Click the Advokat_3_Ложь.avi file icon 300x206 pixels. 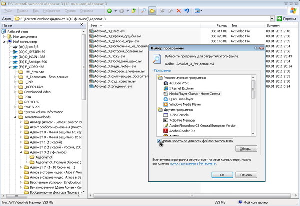(91, 56)
